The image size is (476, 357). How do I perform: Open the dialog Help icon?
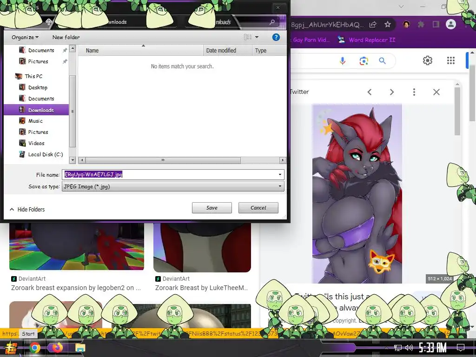click(x=276, y=37)
